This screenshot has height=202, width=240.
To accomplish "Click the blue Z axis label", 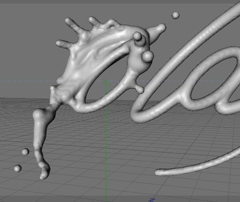I will pyautogui.click(x=152, y=200).
